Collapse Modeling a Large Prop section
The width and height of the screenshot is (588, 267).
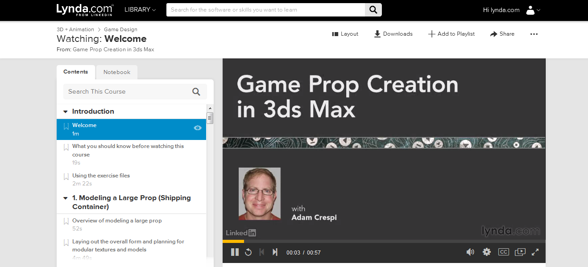click(66, 198)
